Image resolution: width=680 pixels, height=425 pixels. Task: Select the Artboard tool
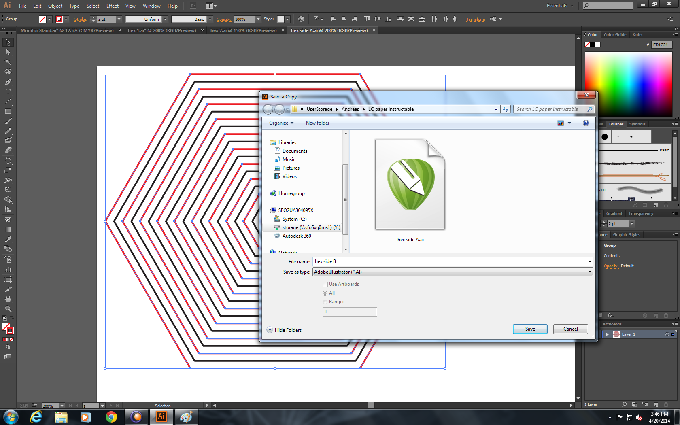(8, 280)
